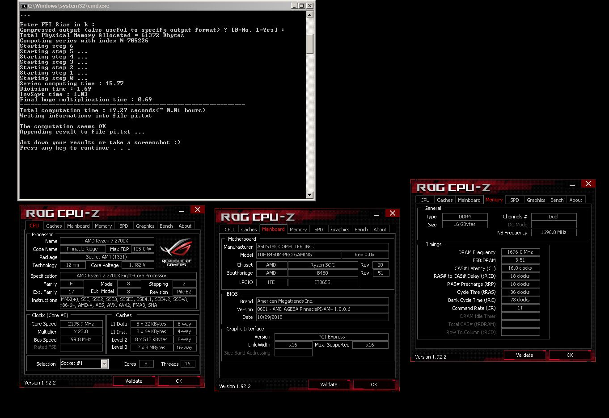The height and width of the screenshot is (418, 609).
Task: Click the Level 3 cache value 2 x 8 MBytes
Action: [x=151, y=347]
